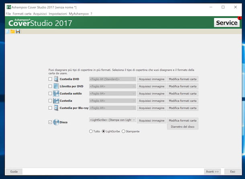Viewport: 245px width, 179px height.
Task: Click the Custodia jewel case icon
Action: [56, 101]
